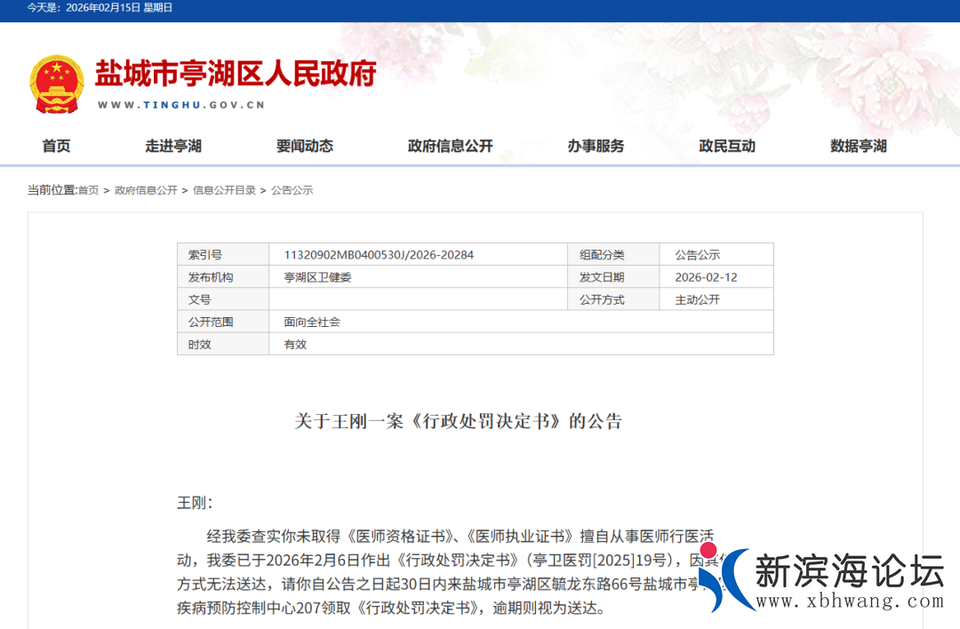Go to 信息公开目录 breadcrumb link
Screen dimensions: 960x629
point(224,190)
